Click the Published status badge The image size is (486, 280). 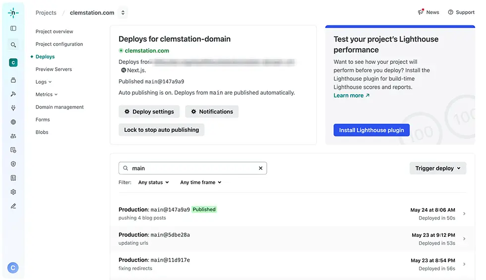click(204, 209)
